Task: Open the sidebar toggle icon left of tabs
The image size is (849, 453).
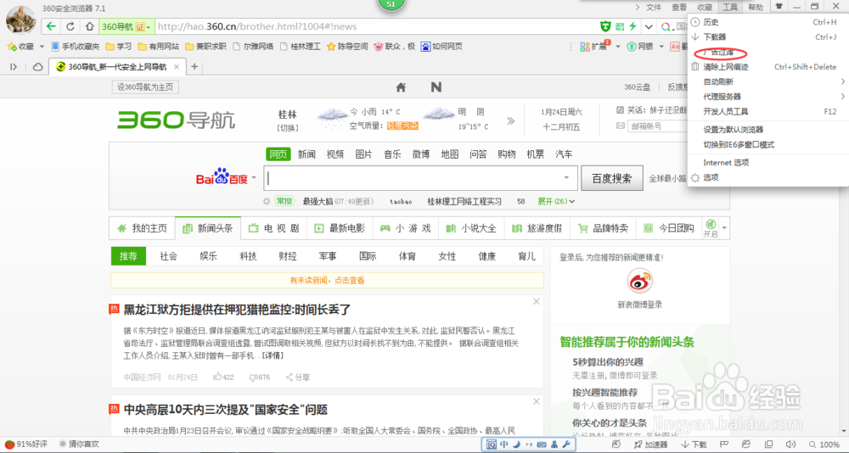Action: 14,66
